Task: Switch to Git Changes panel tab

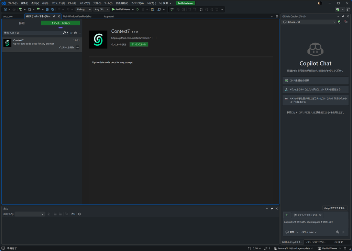Action: point(339,242)
